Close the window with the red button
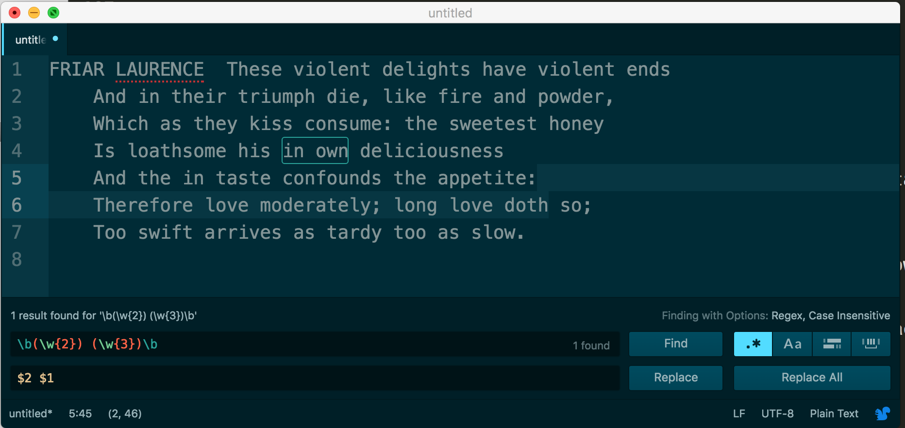Screen dimensions: 905x428 coord(15,13)
